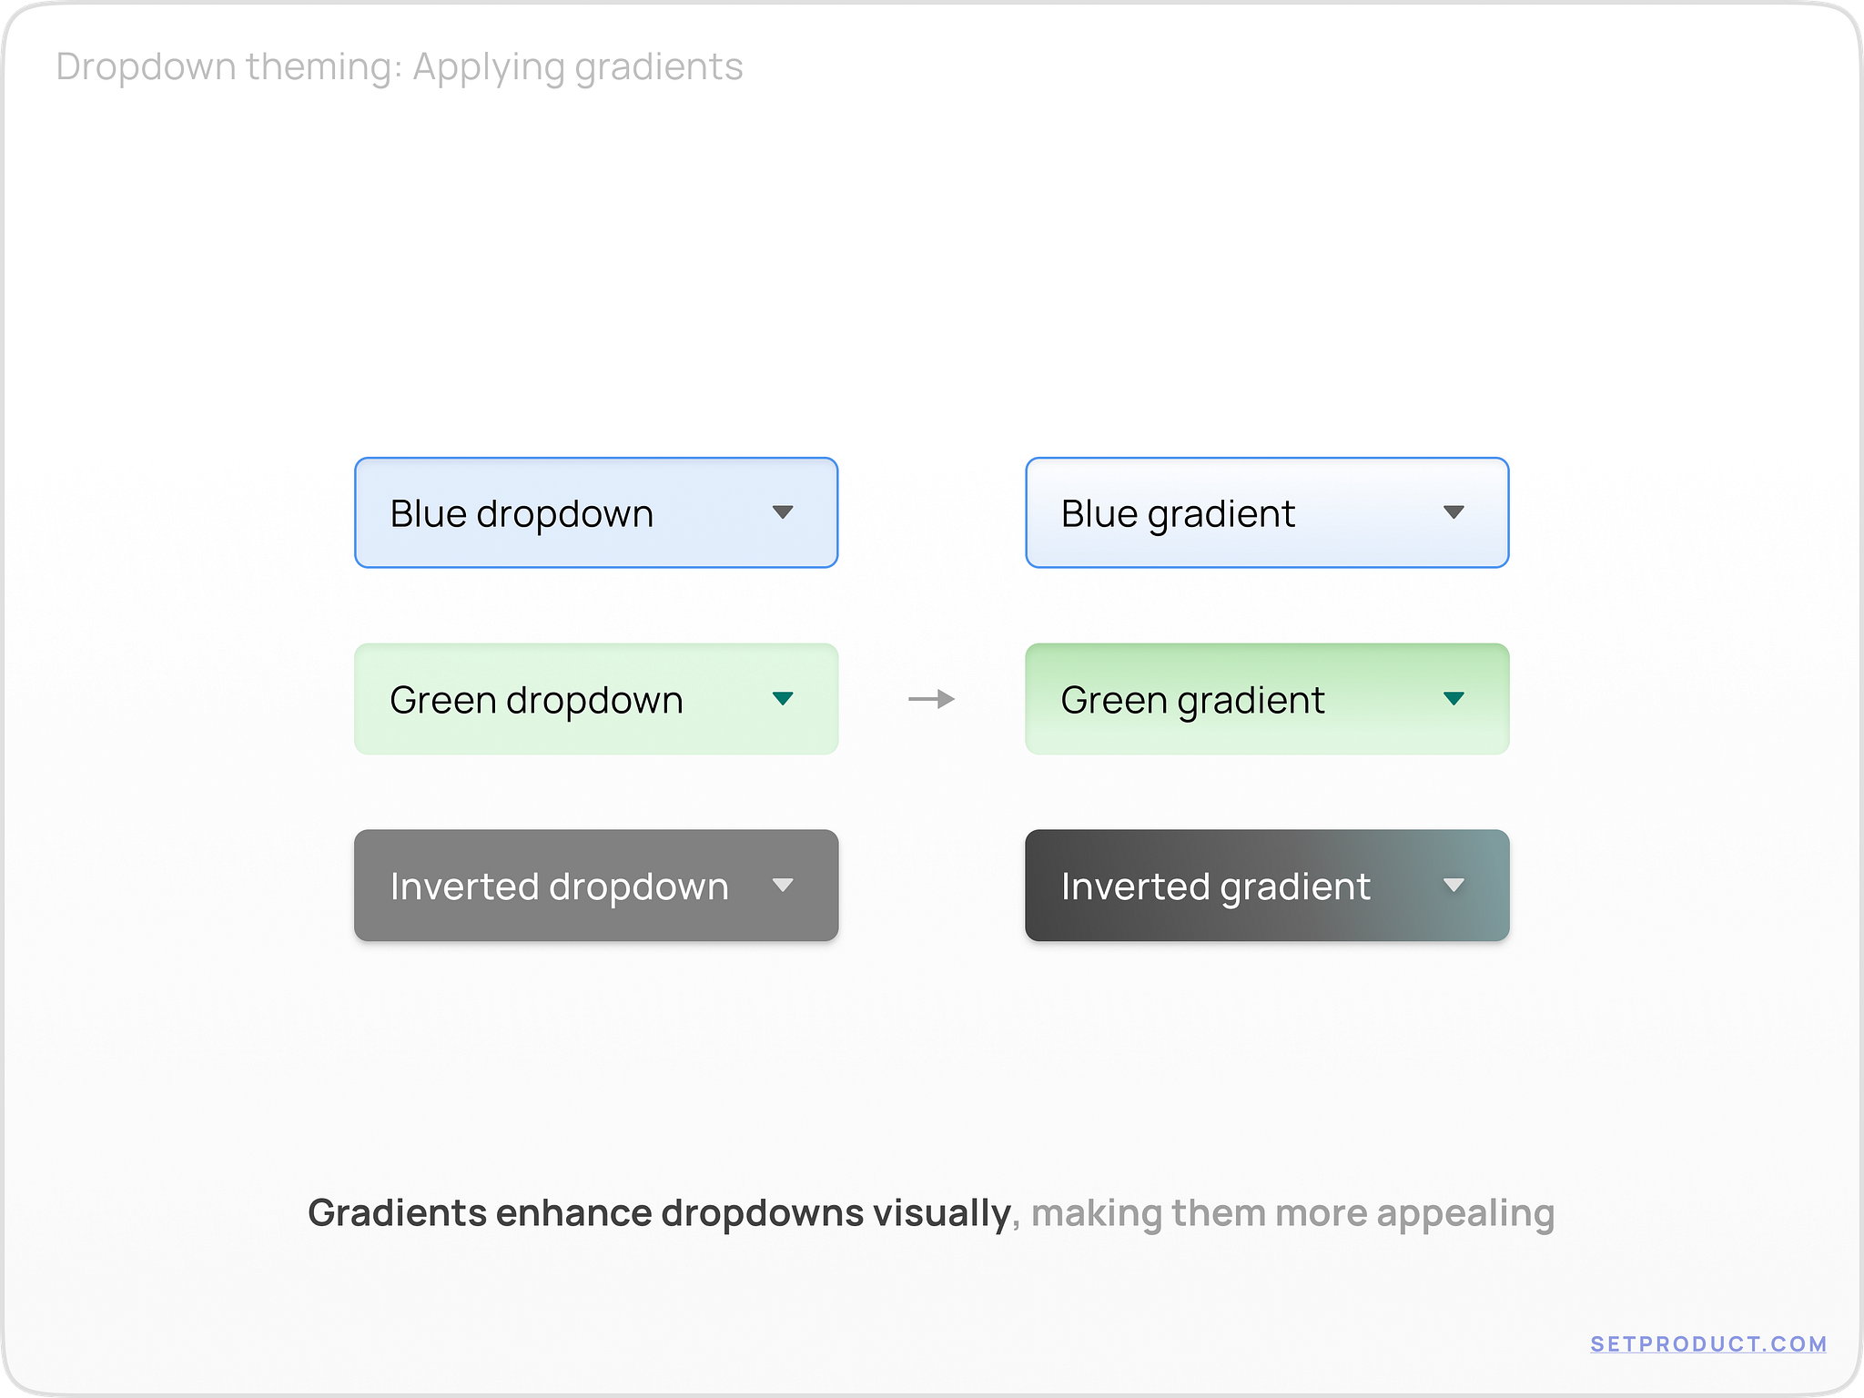Click the Green dropdown caret arrow
The width and height of the screenshot is (1864, 1398).
tap(785, 699)
